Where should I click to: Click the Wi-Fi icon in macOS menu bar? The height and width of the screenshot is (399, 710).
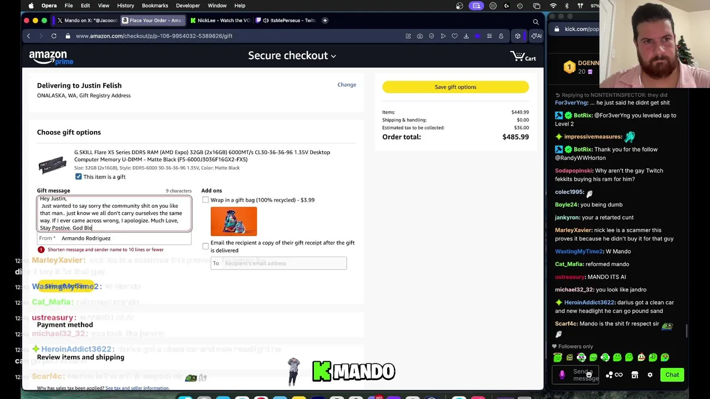(553, 6)
